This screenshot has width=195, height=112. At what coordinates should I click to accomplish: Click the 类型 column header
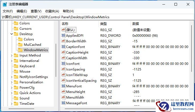click(x=115, y=24)
